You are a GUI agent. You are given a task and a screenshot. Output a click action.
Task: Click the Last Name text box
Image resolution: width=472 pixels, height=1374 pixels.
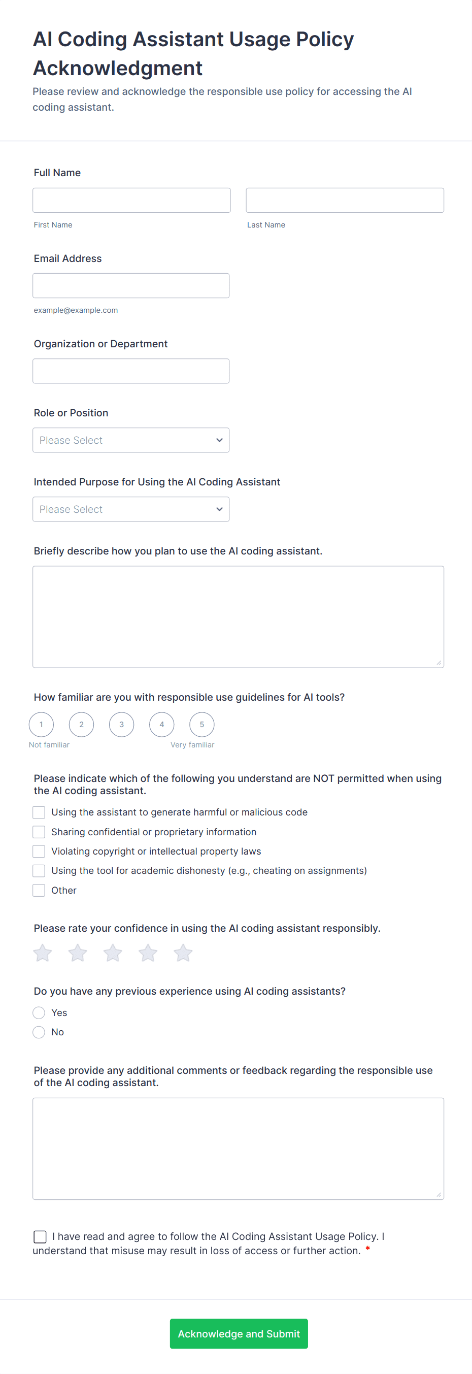pyautogui.click(x=345, y=201)
